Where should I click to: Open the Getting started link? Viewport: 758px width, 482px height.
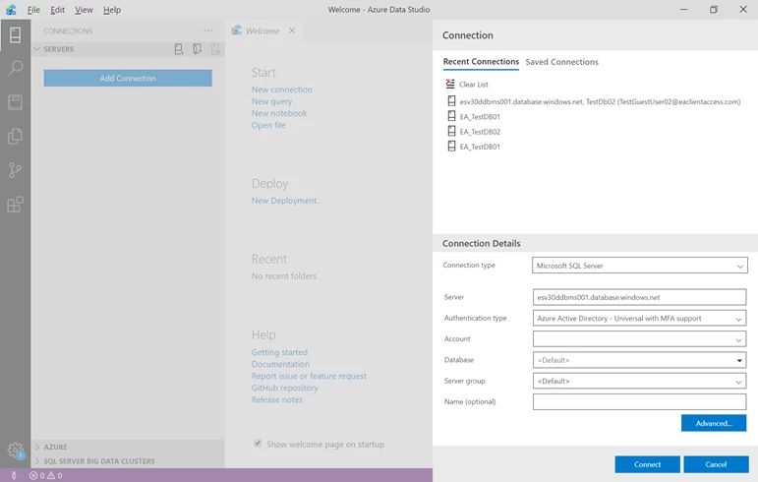click(x=279, y=352)
